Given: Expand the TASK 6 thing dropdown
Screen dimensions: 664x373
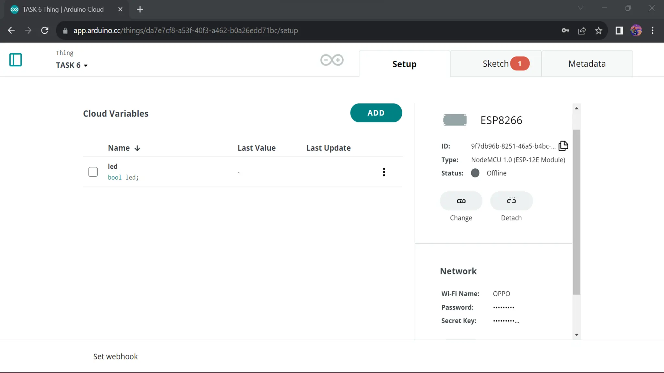Looking at the screenshot, I should (86, 65).
